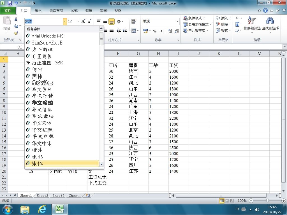Switch to 数据 Data tab
Screen dimensions: 287x215
click(89, 11)
